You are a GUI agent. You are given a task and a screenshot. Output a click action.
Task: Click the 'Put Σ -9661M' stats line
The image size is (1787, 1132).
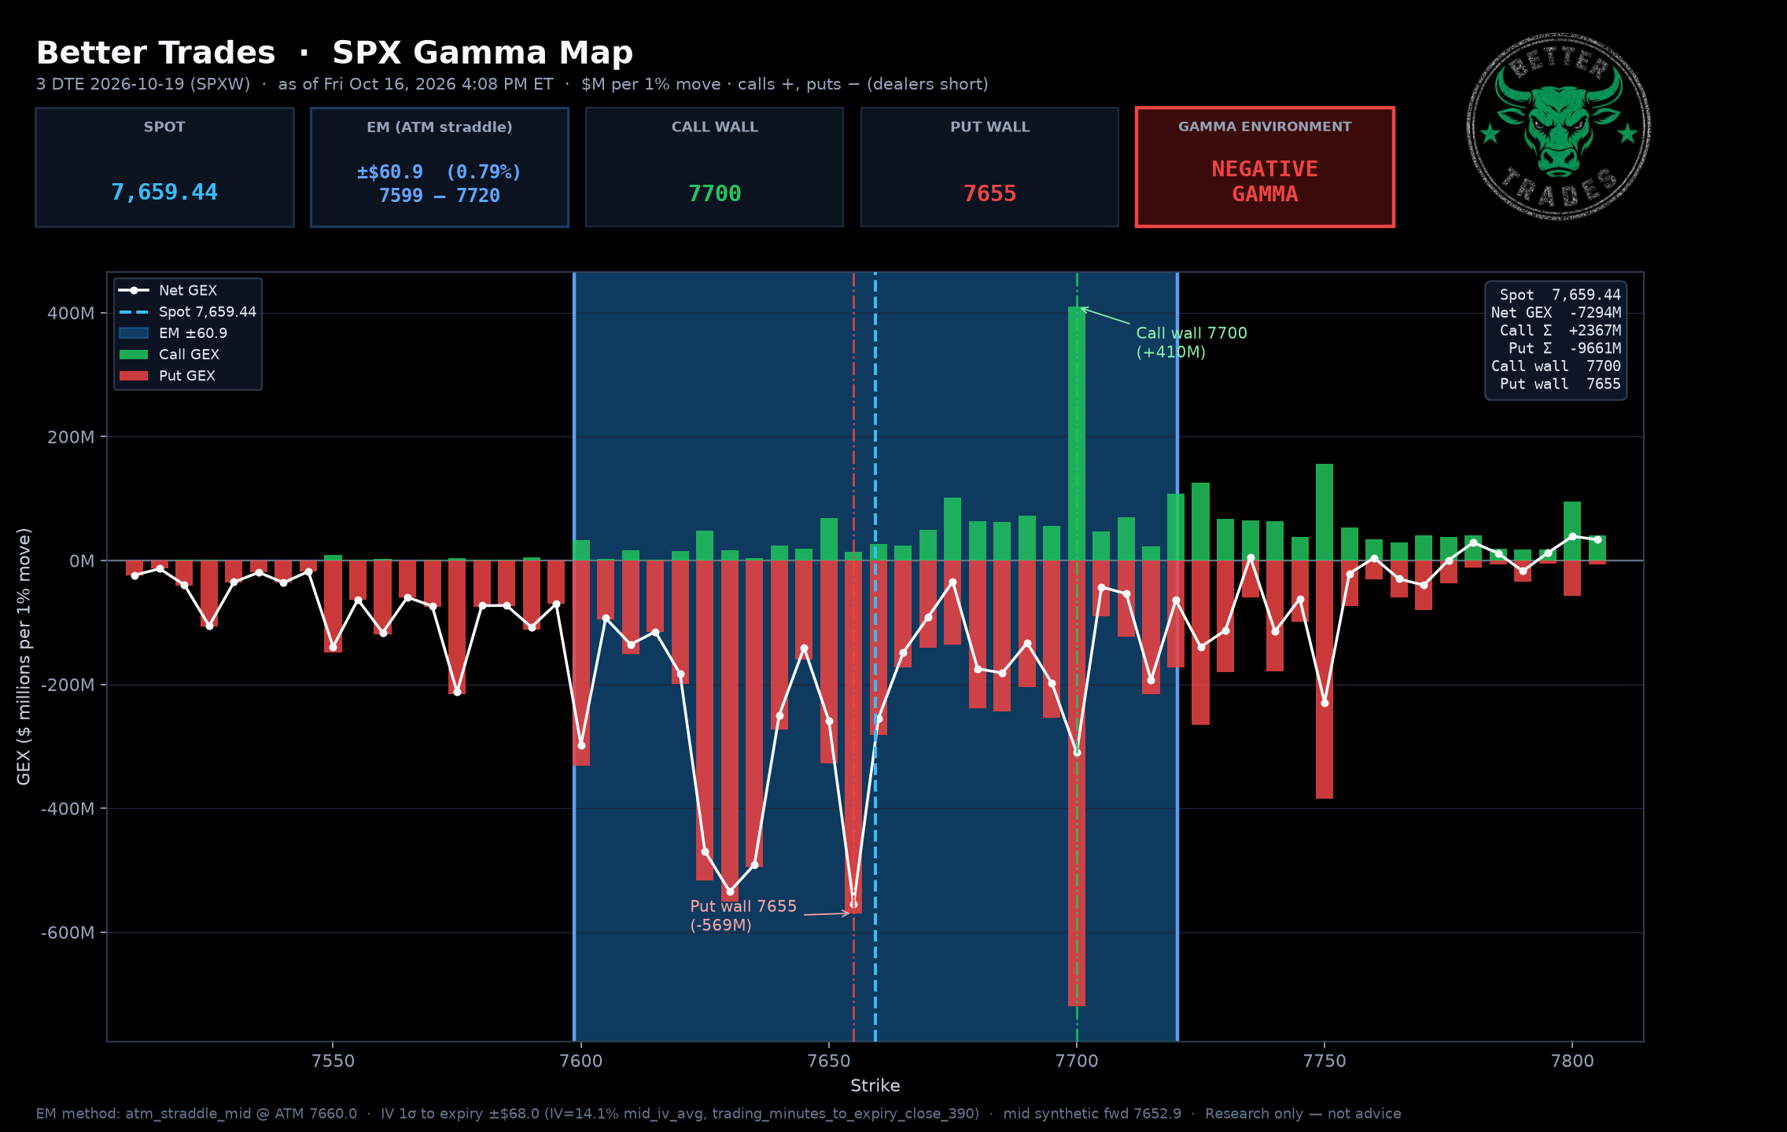pos(1564,348)
